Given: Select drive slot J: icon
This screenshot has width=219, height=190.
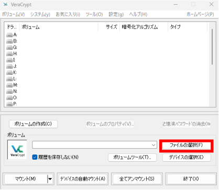Looking at the screenshot, I should click(9, 66).
